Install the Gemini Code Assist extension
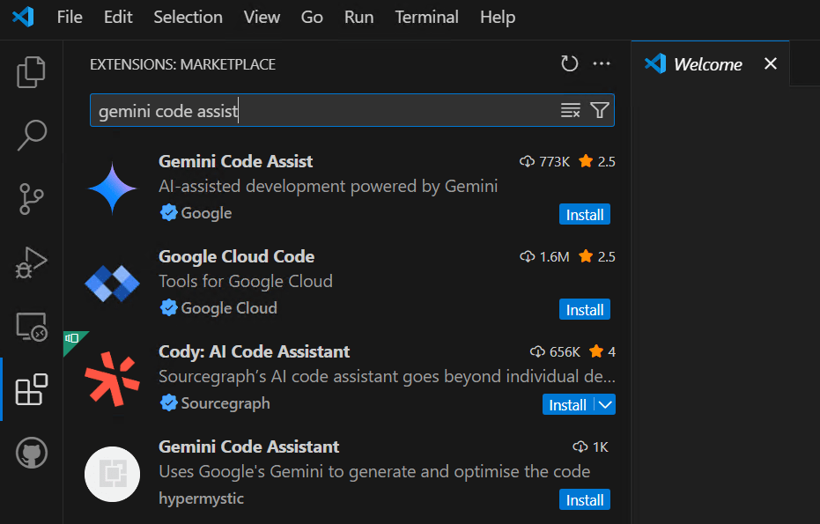 click(x=584, y=215)
